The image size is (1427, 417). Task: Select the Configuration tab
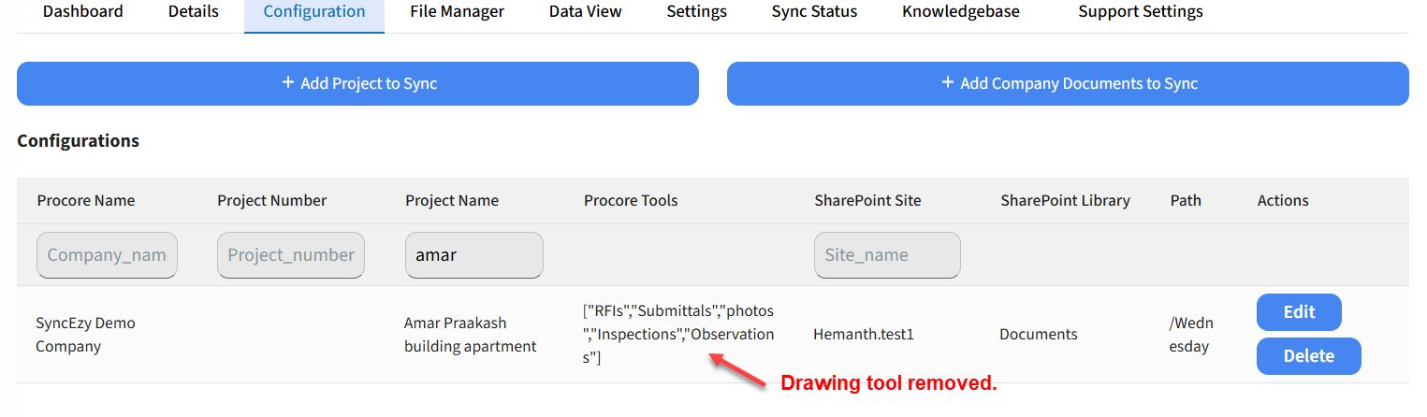point(314,12)
